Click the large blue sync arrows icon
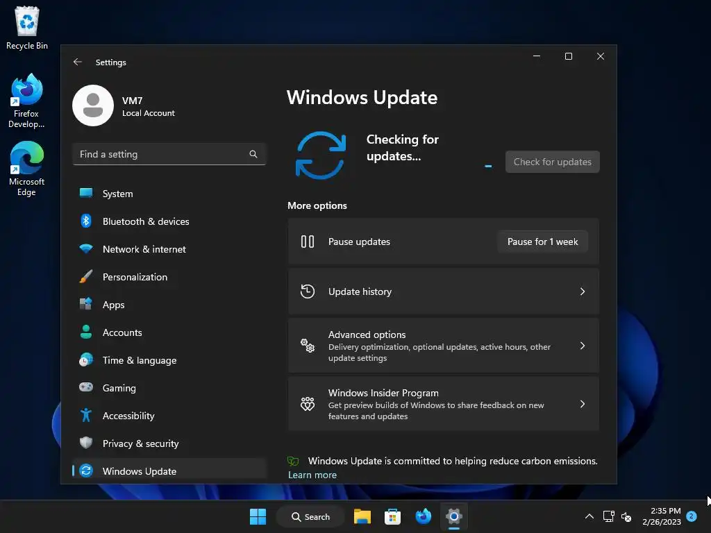The height and width of the screenshot is (533, 711). click(x=321, y=155)
